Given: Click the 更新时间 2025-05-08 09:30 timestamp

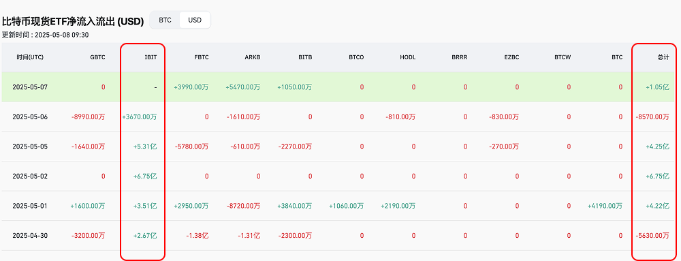Looking at the screenshot, I should (x=45, y=35).
